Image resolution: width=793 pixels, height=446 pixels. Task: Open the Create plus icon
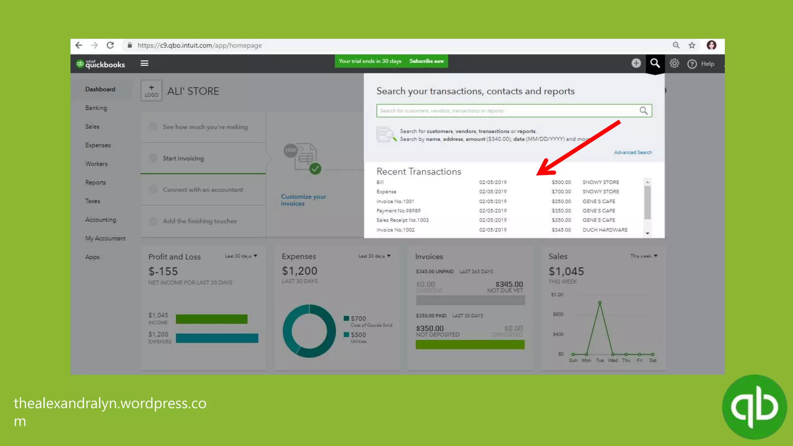click(x=636, y=63)
